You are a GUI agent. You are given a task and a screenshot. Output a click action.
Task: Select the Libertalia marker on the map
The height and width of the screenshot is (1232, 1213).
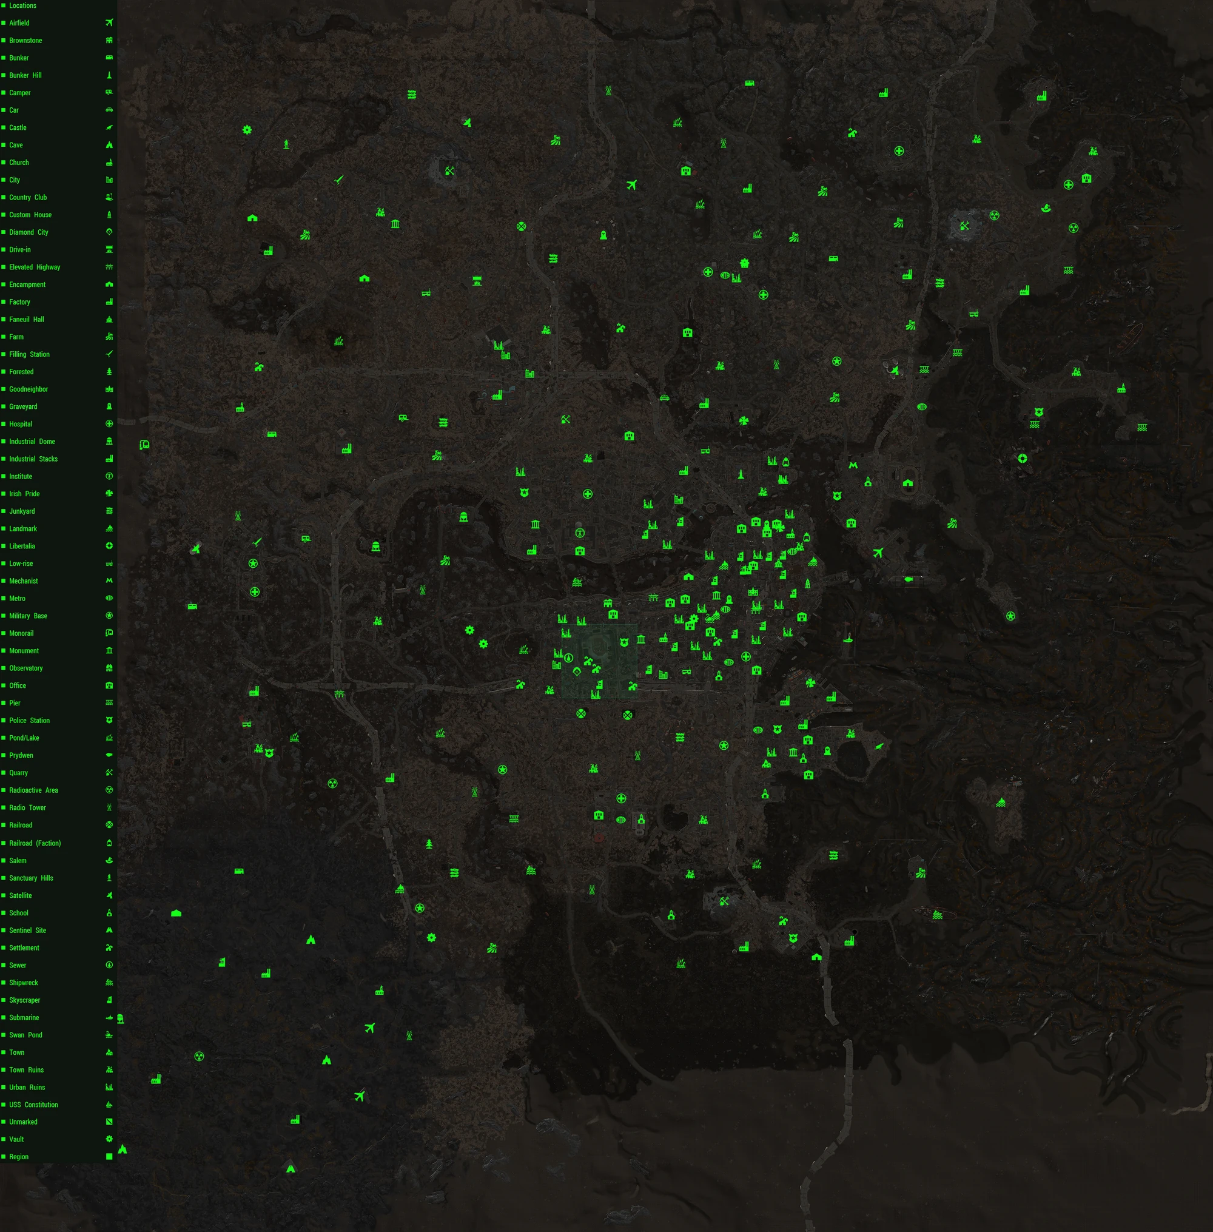(x=1022, y=458)
